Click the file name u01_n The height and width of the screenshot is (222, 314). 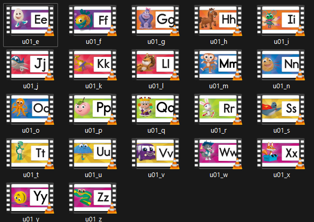[282, 86]
